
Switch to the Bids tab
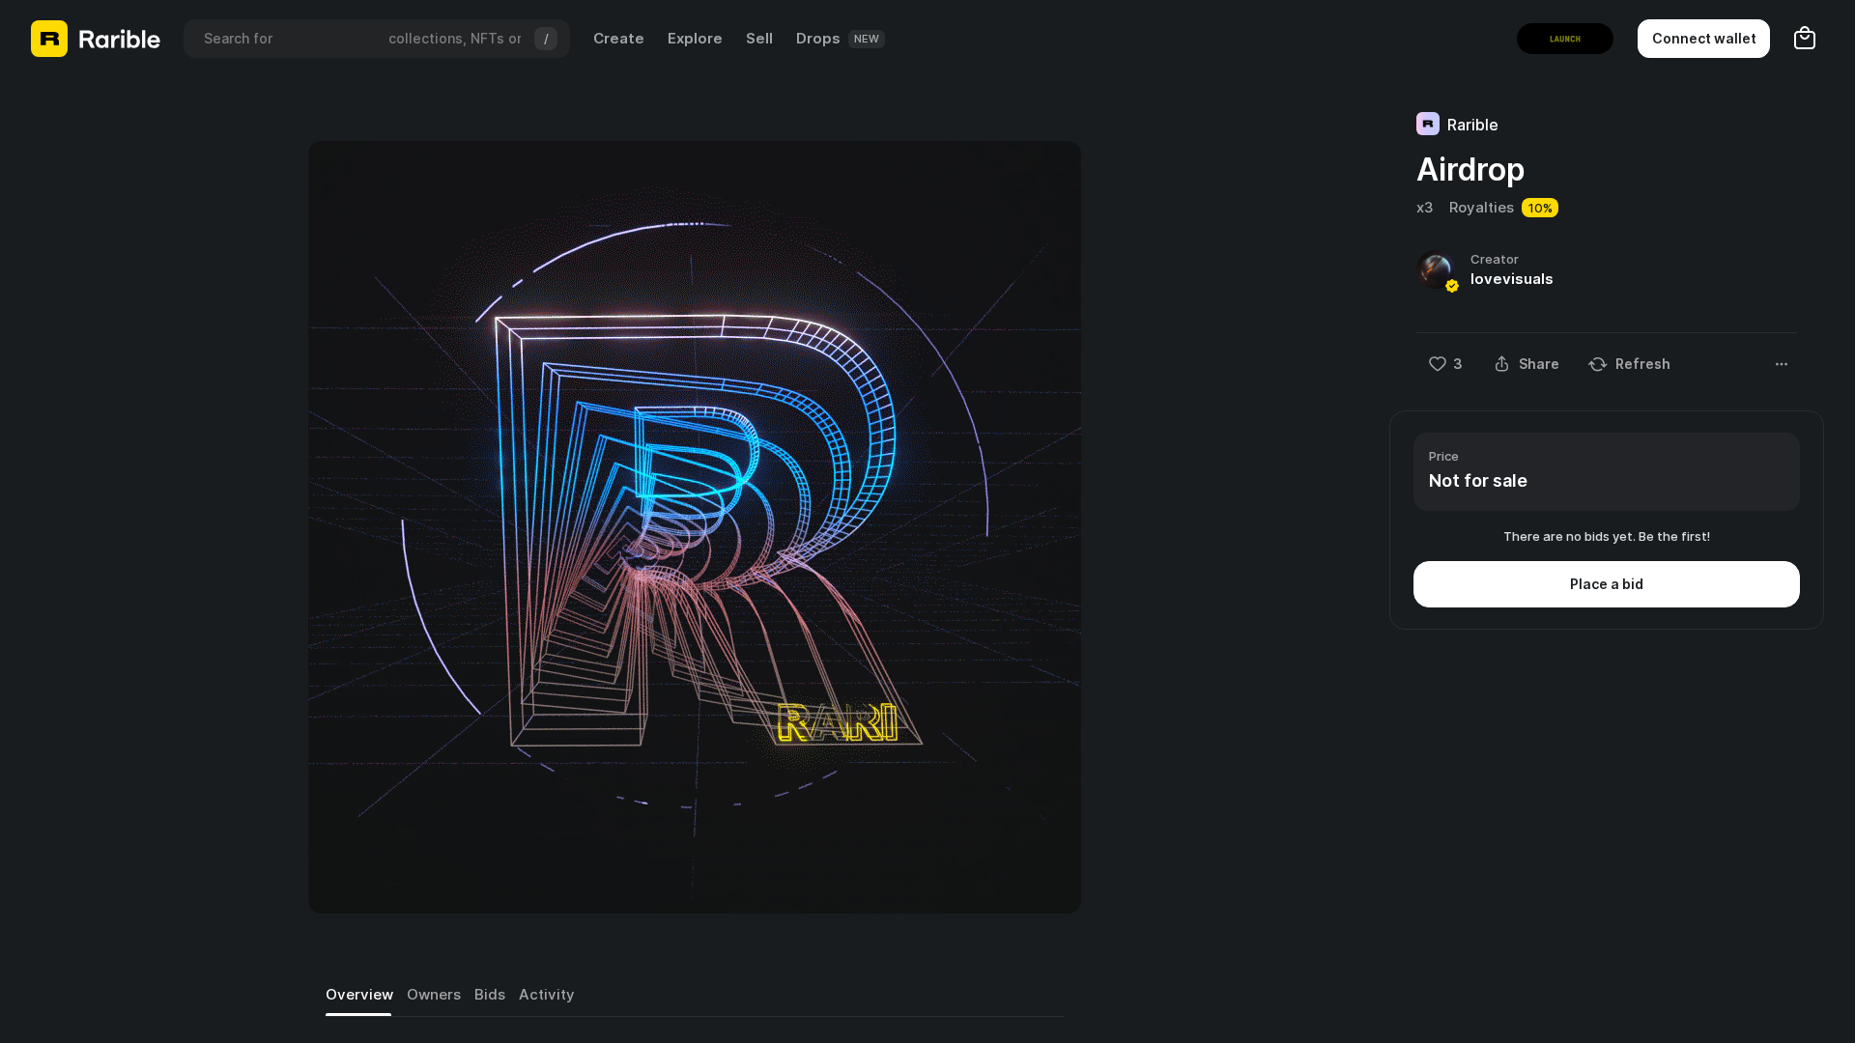[x=490, y=995]
